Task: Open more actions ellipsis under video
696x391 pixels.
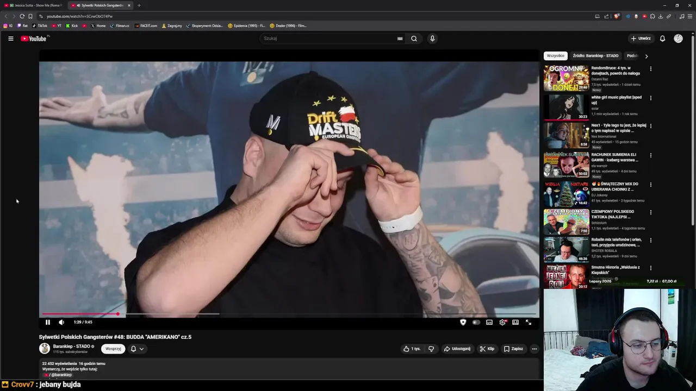Action: (x=534, y=349)
